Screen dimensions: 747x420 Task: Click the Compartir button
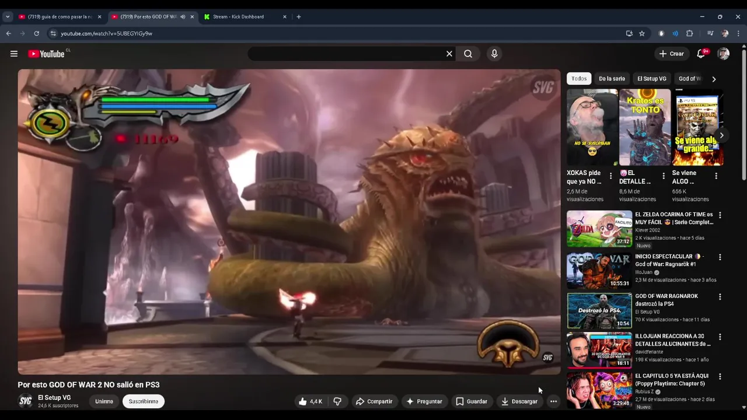(373, 401)
